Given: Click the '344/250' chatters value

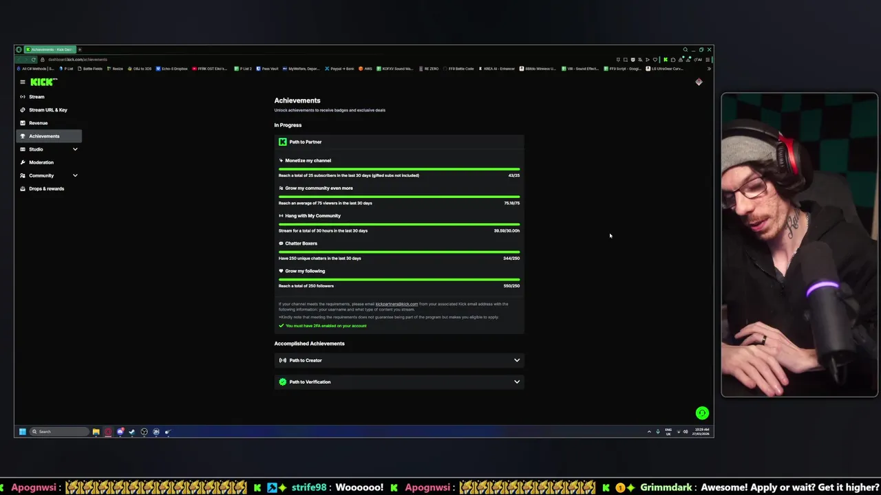Looking at the screenshot, I should (511, 258).
